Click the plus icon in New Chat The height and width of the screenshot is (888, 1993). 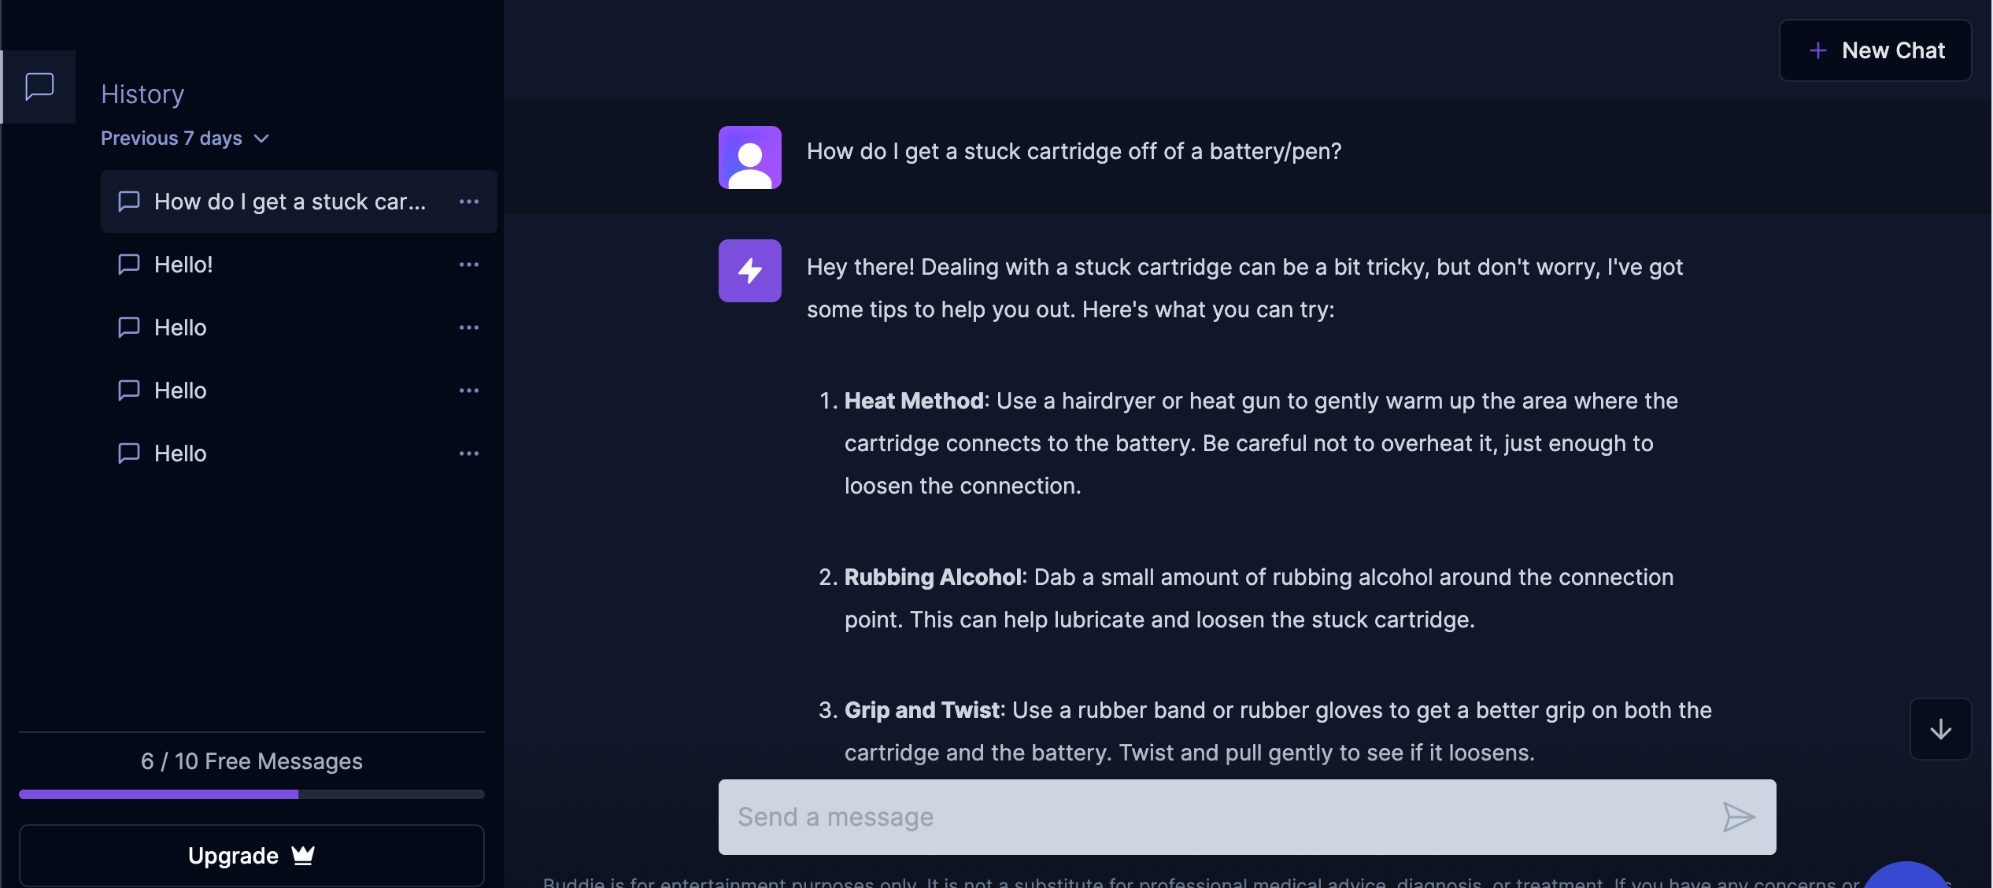[1817, 51]
